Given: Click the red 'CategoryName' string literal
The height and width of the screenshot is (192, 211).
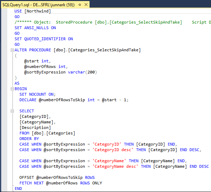Looking at the screenshot, I should click(109, 161).
